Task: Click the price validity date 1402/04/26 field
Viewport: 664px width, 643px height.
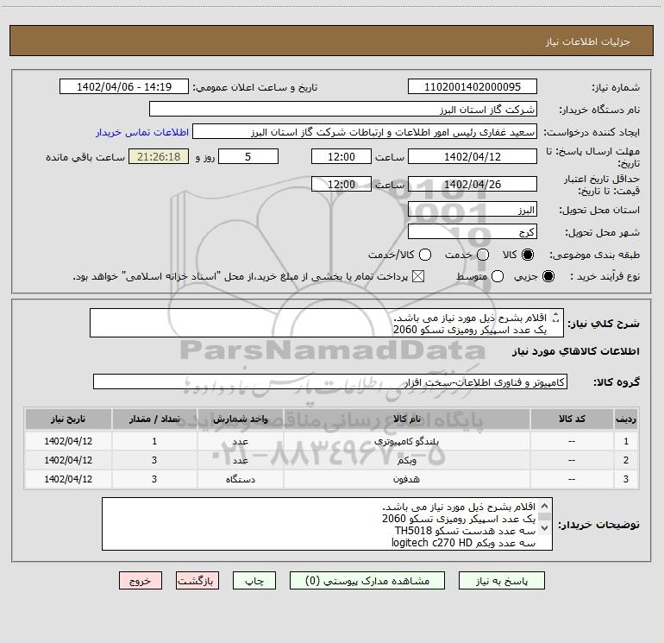Action: [x=473, y=184]
